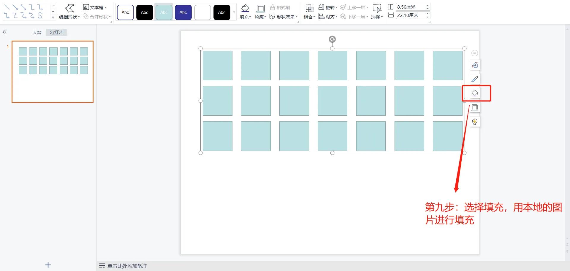The height and width of the screenshot is (271, 570).
Task: Click the lightbulb smart suggestion icon
Action: click(x=474, y=122)
